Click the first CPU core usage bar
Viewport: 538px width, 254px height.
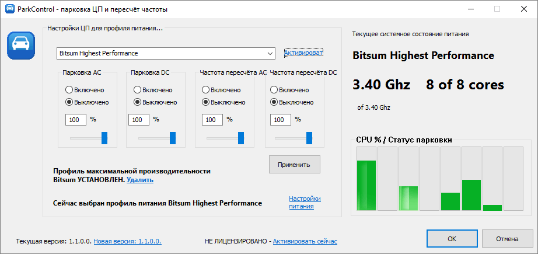click(x=366, y=179)
